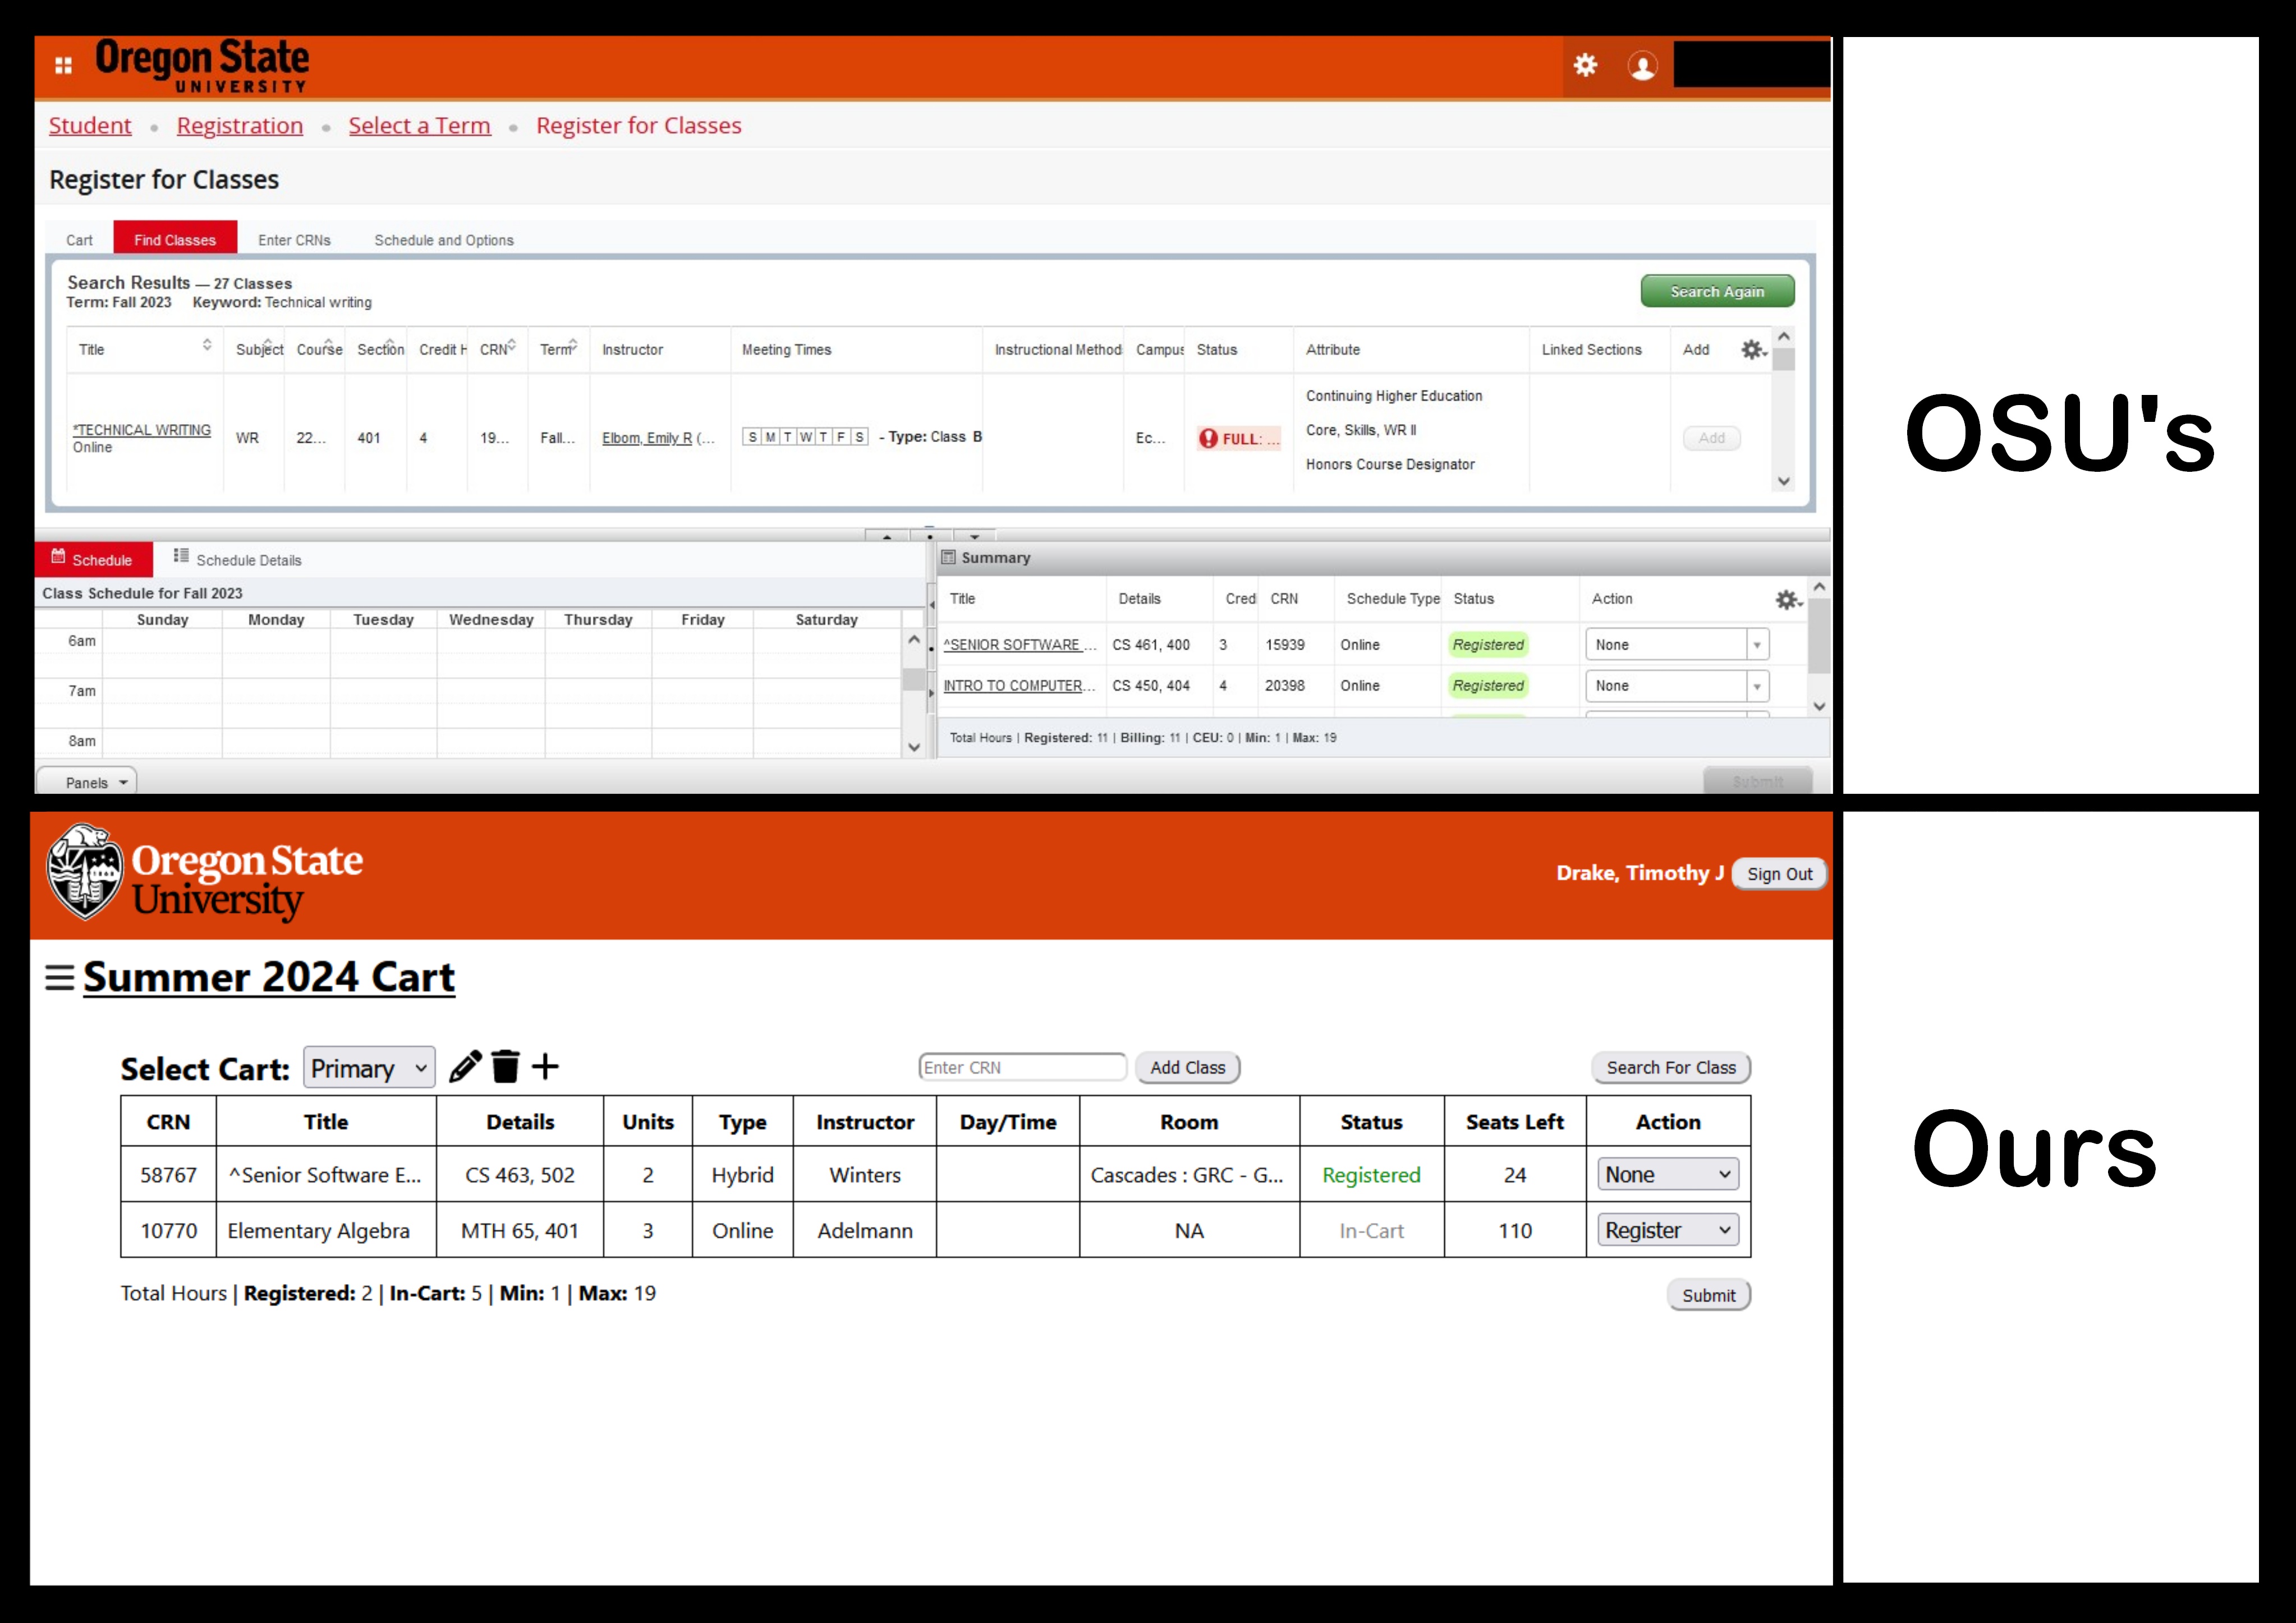Open instructor link Elbom, Emily R
Viewport: 2296px width, 1623px height.
pos(647,438)
